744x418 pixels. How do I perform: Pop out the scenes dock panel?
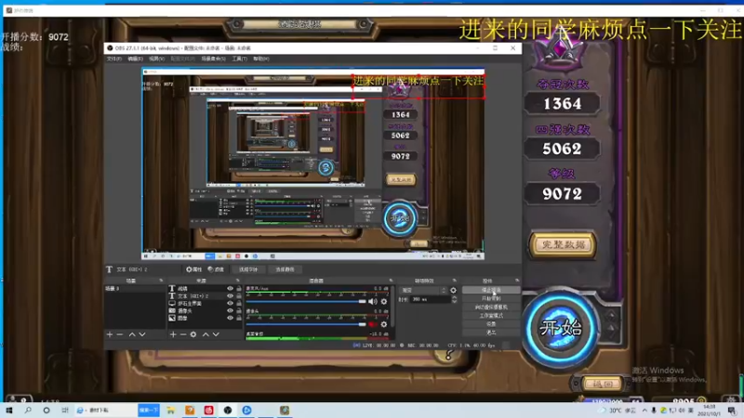coord(161,281)
